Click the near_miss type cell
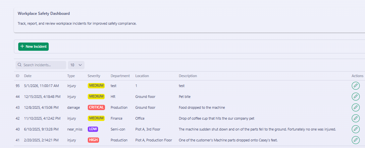This screenshot has height=148, width=365. click(x=75, y=129)
